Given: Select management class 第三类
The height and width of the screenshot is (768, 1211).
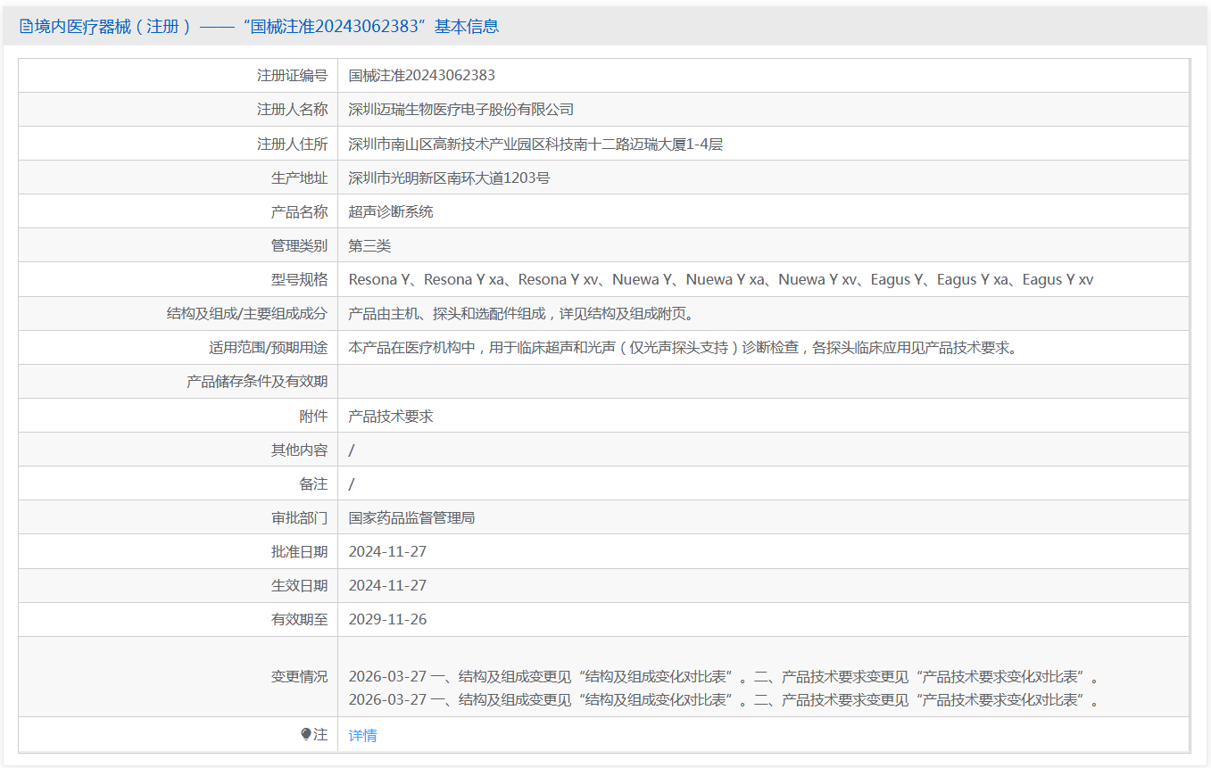Looking at the screenshot, I should (x=369, y=245).
